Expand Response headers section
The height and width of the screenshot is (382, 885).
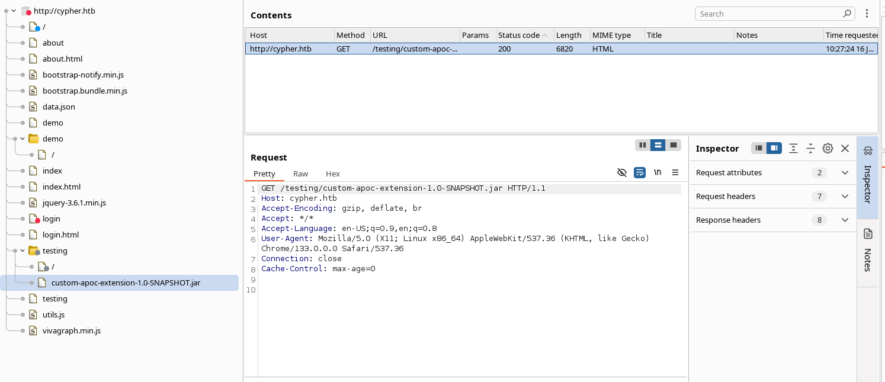(845, 220)
